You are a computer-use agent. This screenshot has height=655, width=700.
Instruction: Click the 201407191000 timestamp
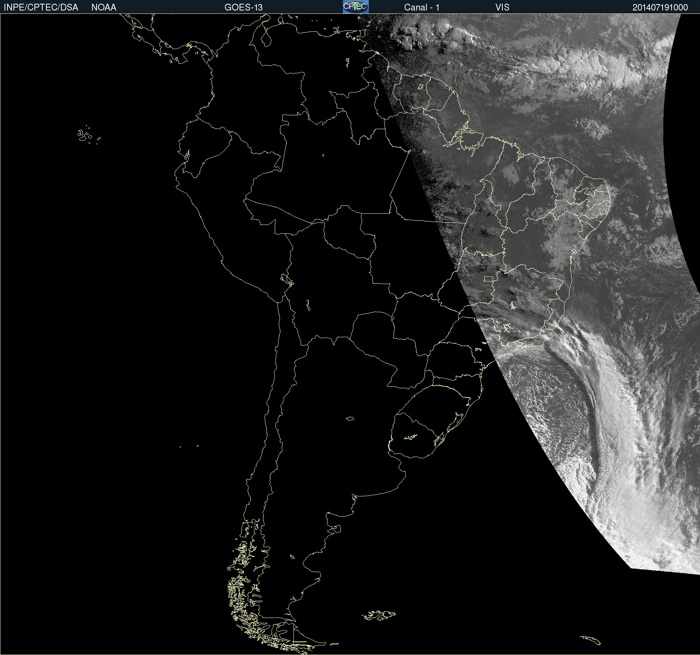point(660,7)
